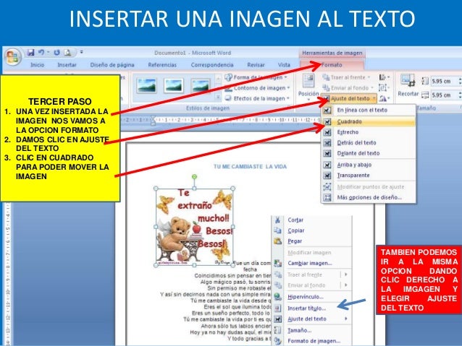
Task: Click the heading TU ME CAMBIASTE LA VIDA
Action: point(250,167)
